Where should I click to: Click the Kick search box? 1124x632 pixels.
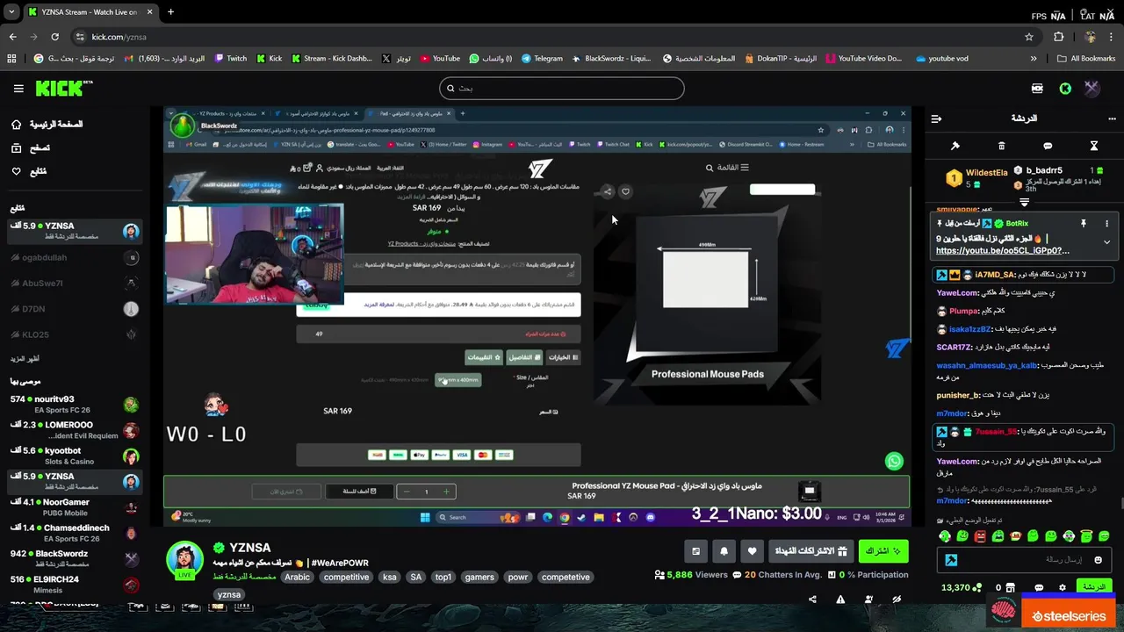tap(561, 88)
